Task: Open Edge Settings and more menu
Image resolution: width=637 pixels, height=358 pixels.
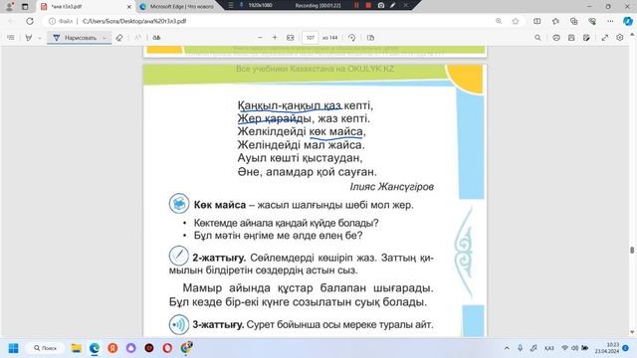Action: point(610,21)
